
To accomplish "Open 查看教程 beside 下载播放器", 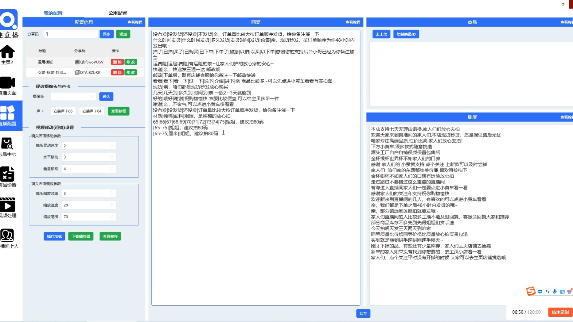I will pyautogui.click(x=110, y=236).
